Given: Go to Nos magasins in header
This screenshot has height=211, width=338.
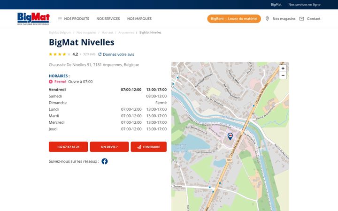Looking at the screenshot, I should (284, 19).
